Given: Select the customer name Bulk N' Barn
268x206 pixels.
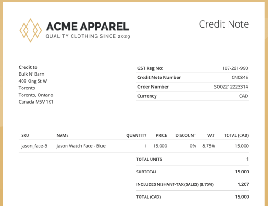Looking at the screenshot, I should click(32, 74).
